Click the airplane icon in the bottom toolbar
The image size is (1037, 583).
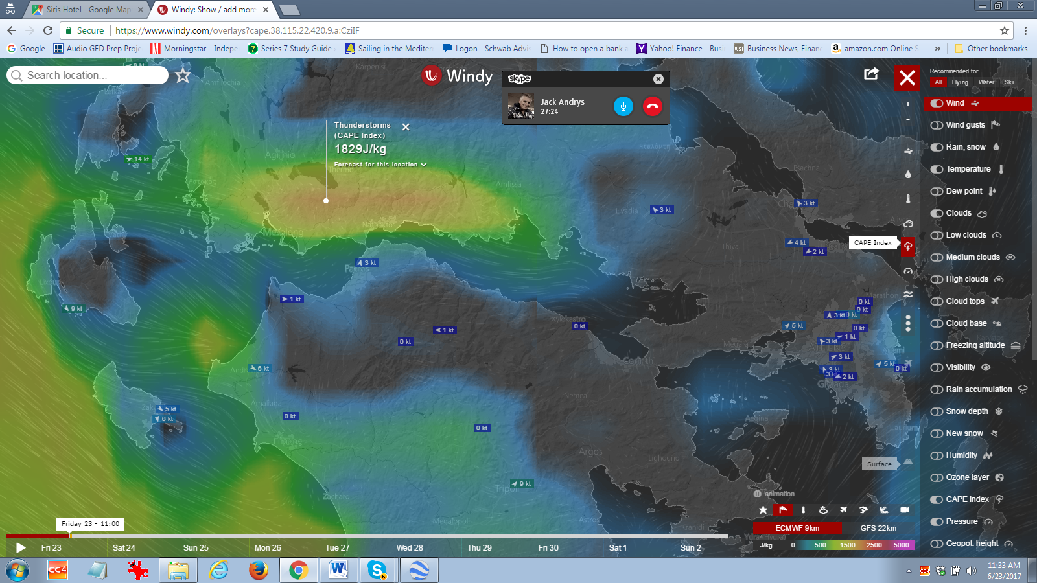tap(843, 510)
